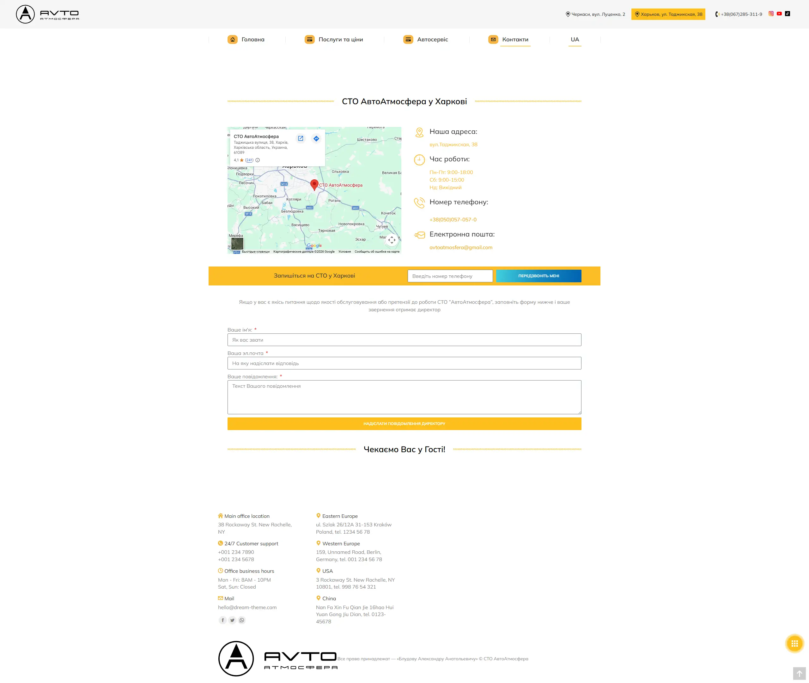Click the Main office location heading
This screenshot has width=809, height=683.
[x=247, y=516]
